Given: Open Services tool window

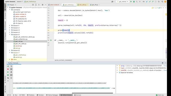Looking at the screenshot, I should tap(78, 95).
